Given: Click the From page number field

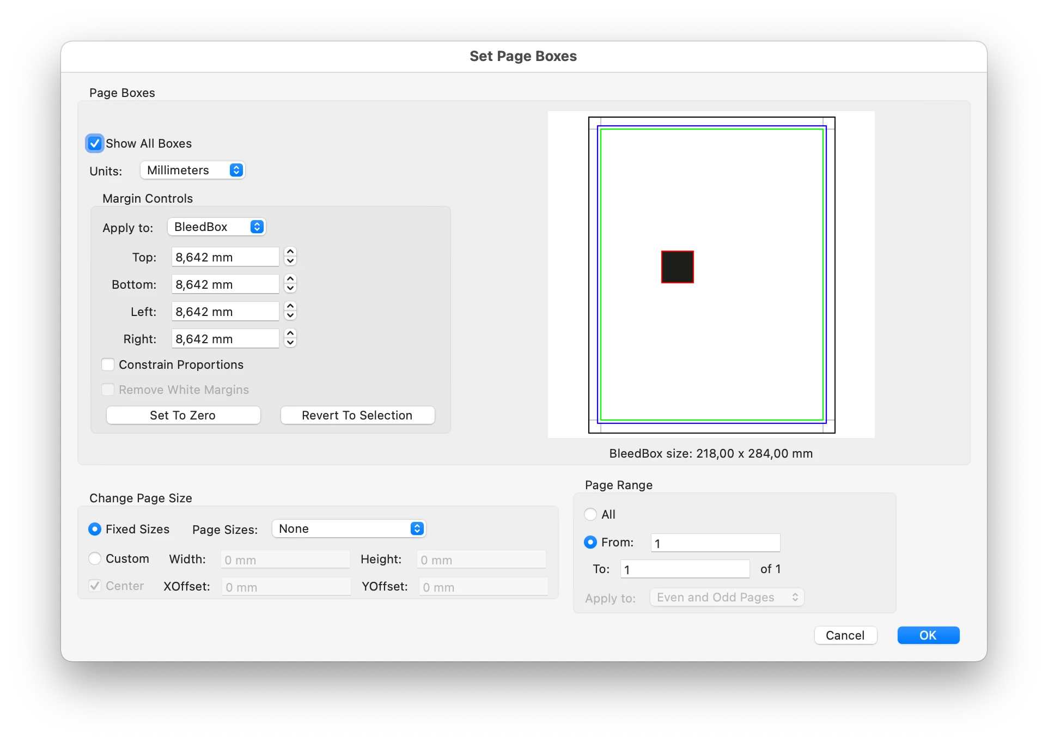Looking at the screenshot, I should (715, 543).
